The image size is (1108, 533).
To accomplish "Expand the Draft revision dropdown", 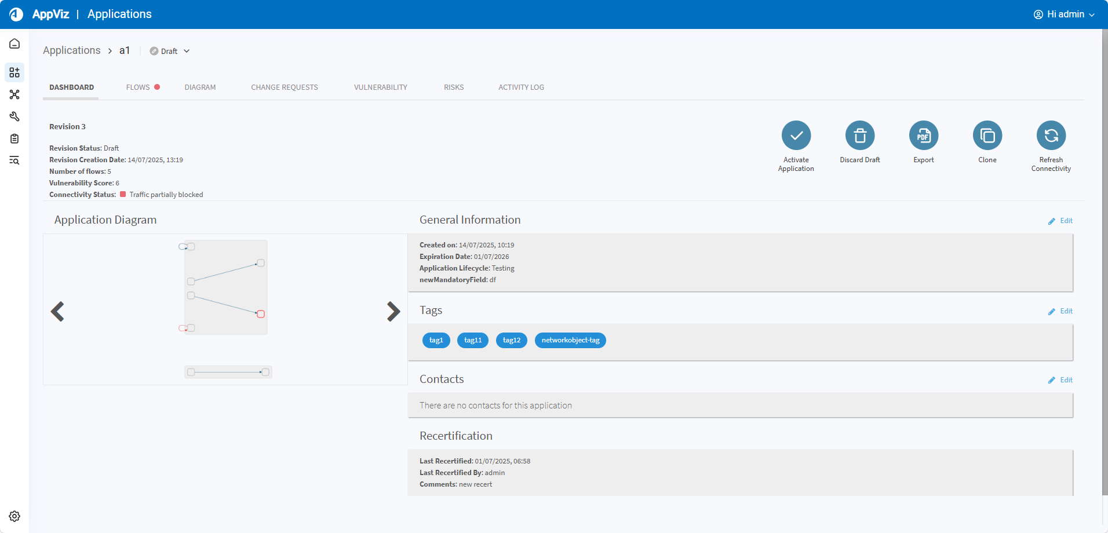I will point(170,51).
